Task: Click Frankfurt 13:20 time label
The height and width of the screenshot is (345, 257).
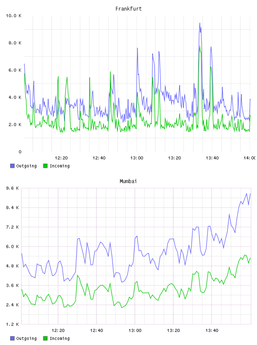Action: tap(175, 158)
